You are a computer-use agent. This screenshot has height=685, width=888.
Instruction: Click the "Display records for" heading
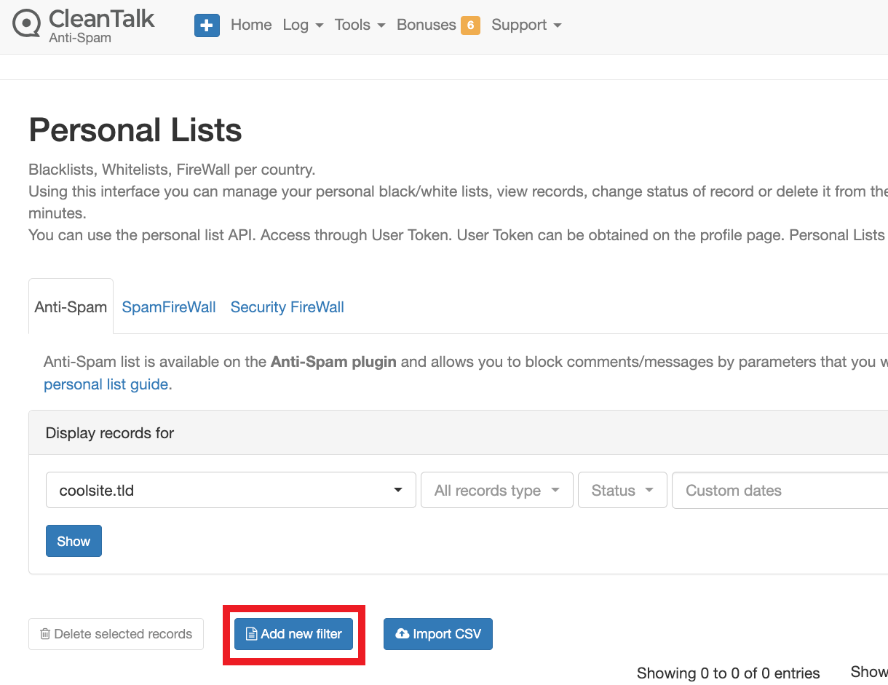click(110, 433)
